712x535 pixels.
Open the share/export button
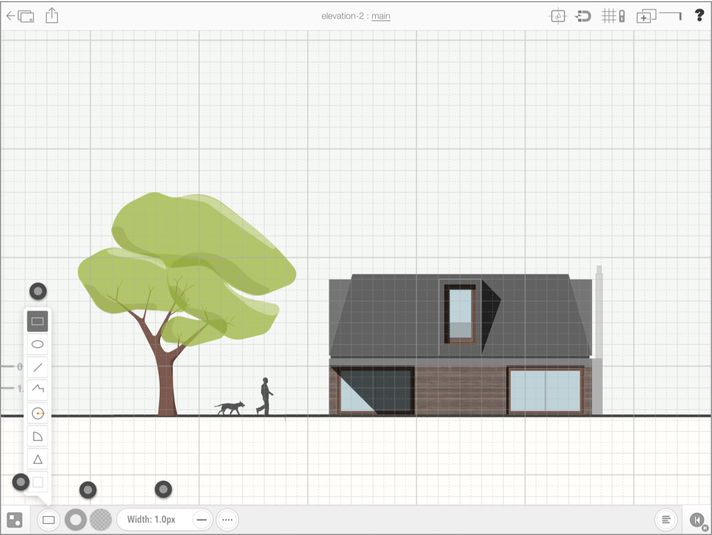(x=52, y=16)
